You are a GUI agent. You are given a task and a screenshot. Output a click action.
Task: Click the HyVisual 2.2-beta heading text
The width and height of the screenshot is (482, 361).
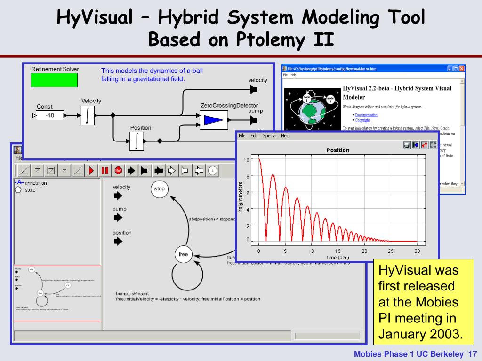point(397,93)
